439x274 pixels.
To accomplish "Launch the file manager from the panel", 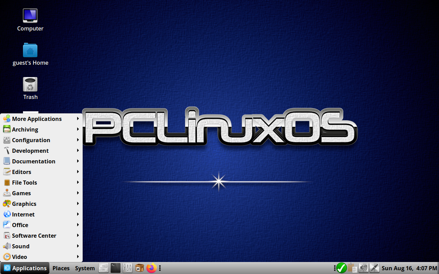I will click(x=104, y=268).
